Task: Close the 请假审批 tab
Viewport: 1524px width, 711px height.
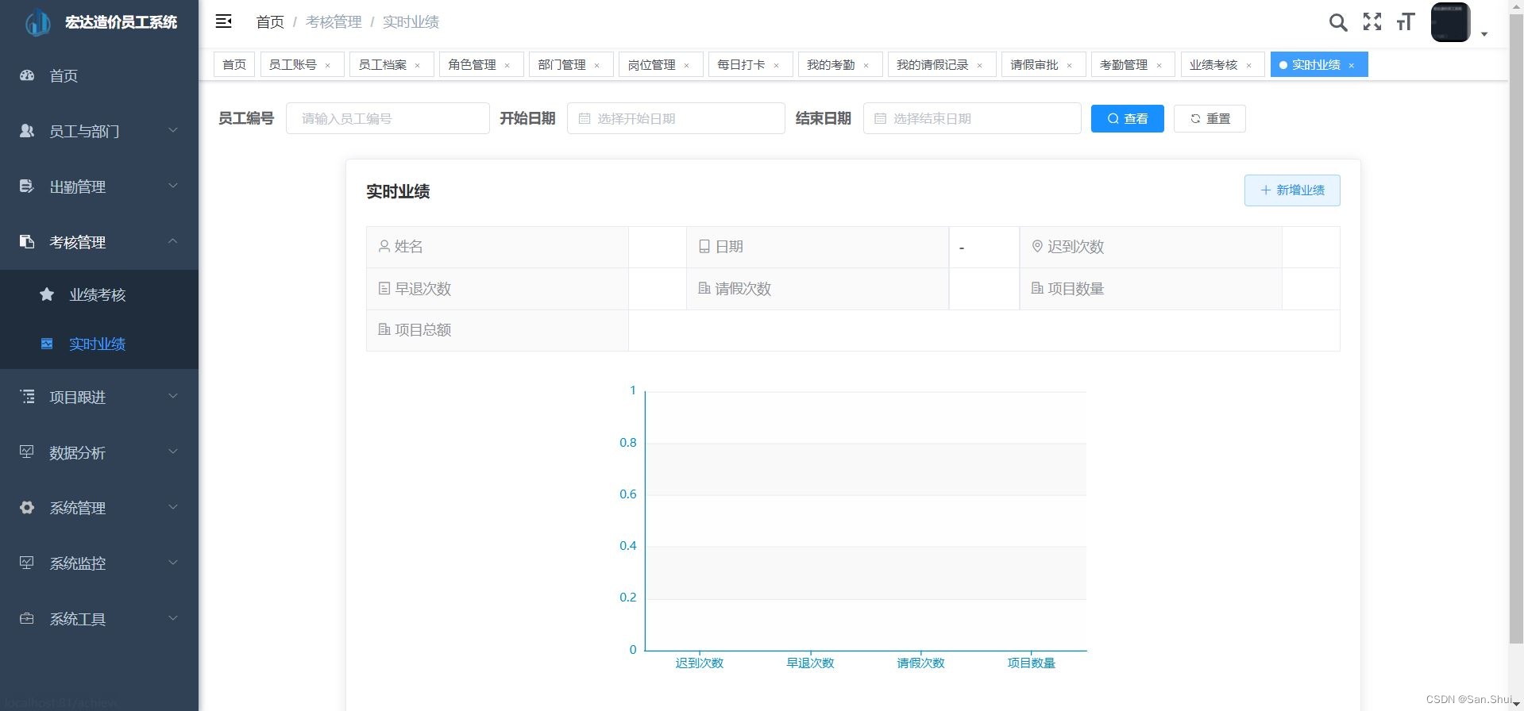Action: pyautogui.click(x=1069, y=65)
